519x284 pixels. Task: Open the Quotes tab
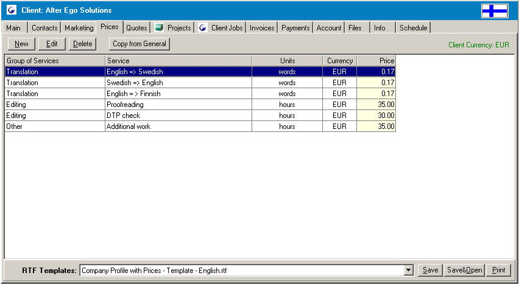point(136,28)
